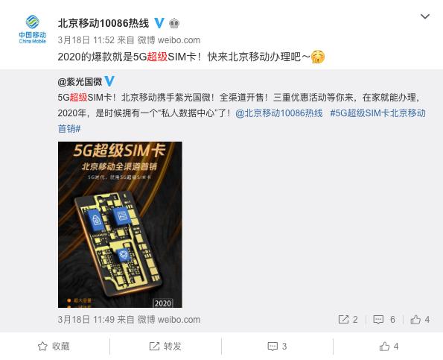This screenshot has width=443, height=360.
Task: Expand the post options chevron menu
Action: [x=425, y=16]
